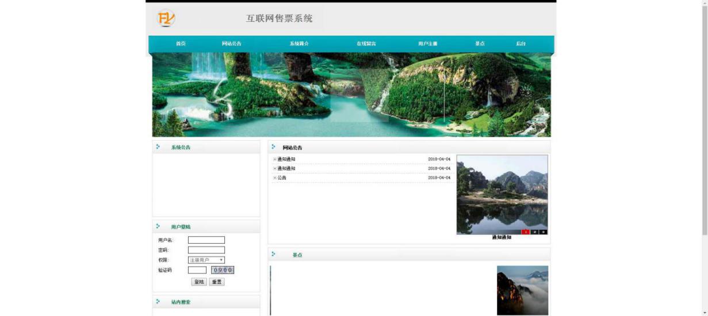Viewport: 708px width, 316px height.
Task: Click the arrow icon beside 用户登陆
Action: 158,226
